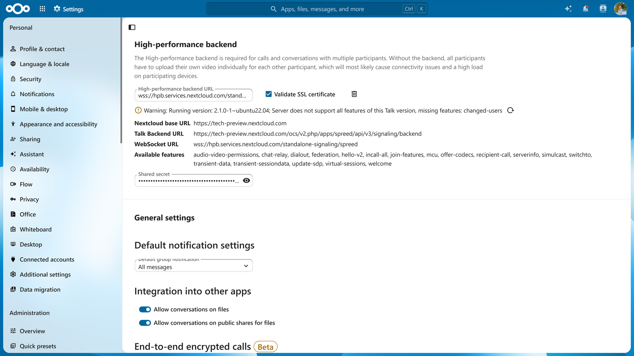634x356 pixels.
Task: Open notifications bell
Action: [x=585, y=9]
